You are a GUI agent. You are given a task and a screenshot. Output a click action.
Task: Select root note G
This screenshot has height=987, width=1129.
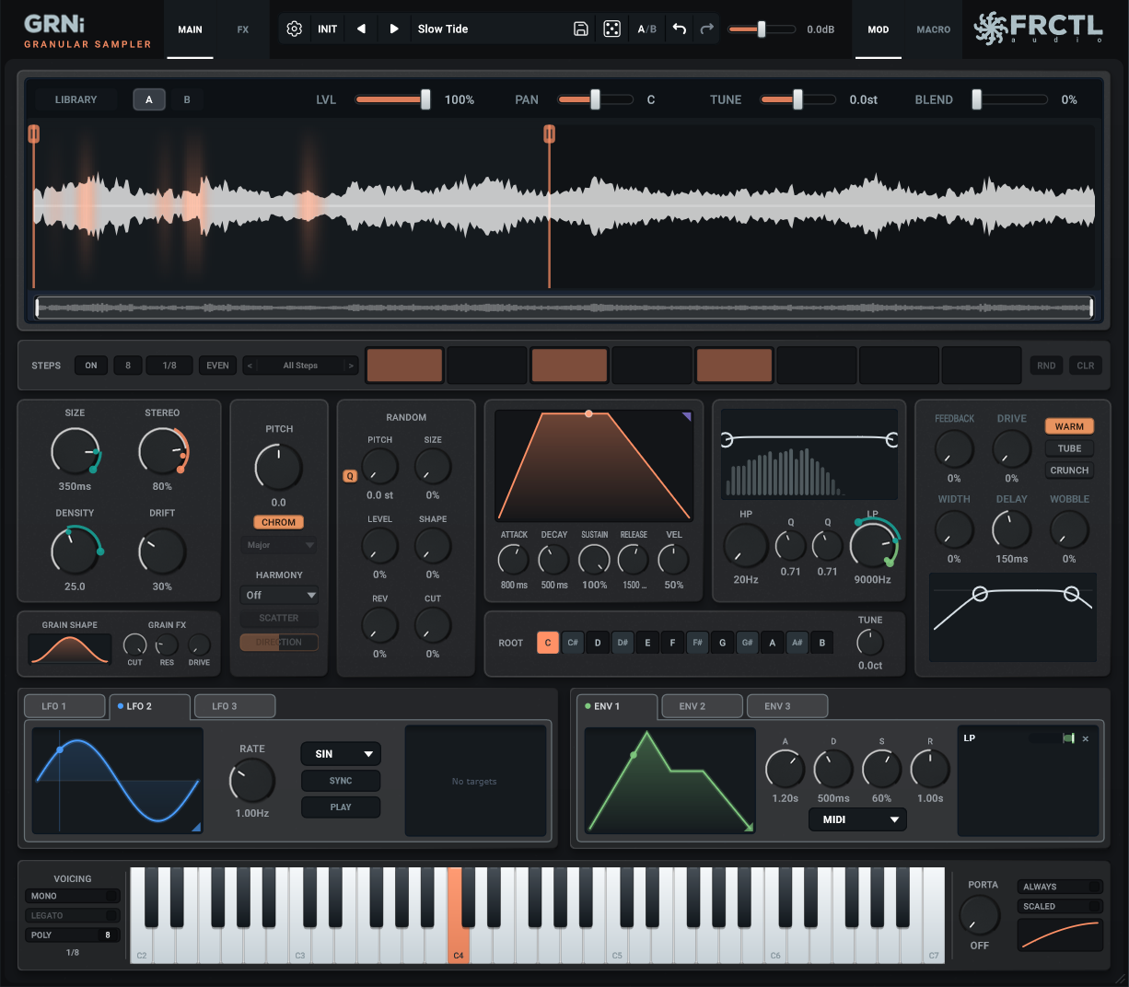coord(722,643)
